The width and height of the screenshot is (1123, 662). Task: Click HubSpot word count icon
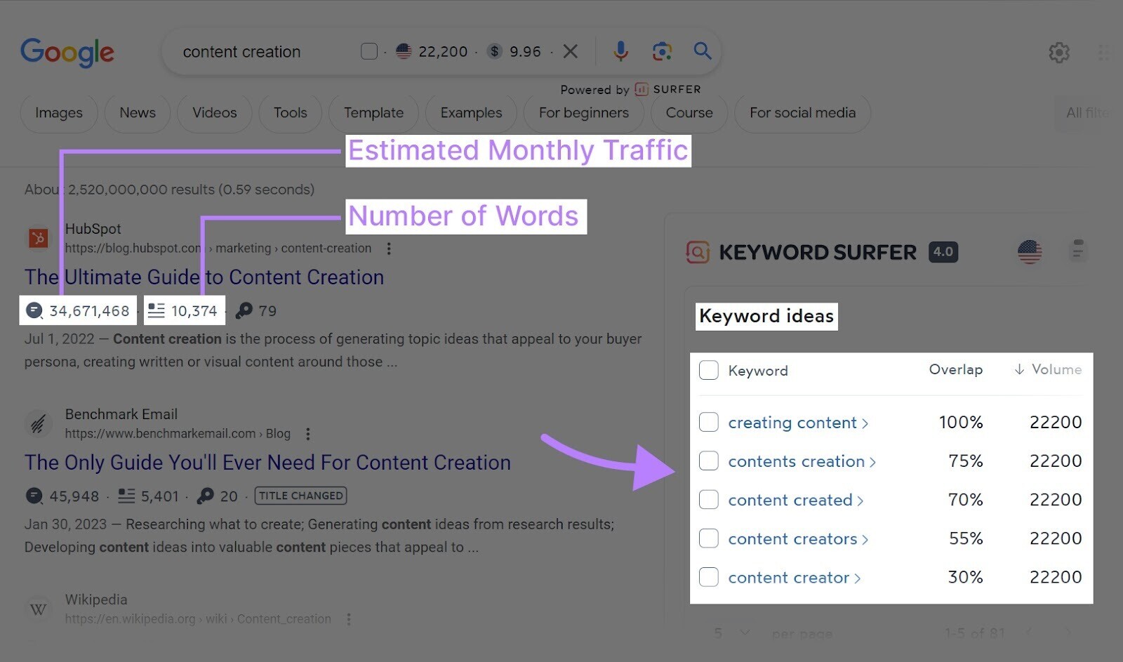click(157, 310)
